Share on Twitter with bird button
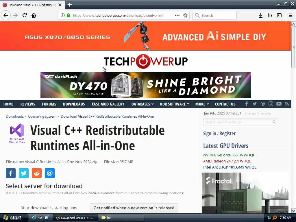Viewport: 296px width, 222px height. [x=24, y=173]
